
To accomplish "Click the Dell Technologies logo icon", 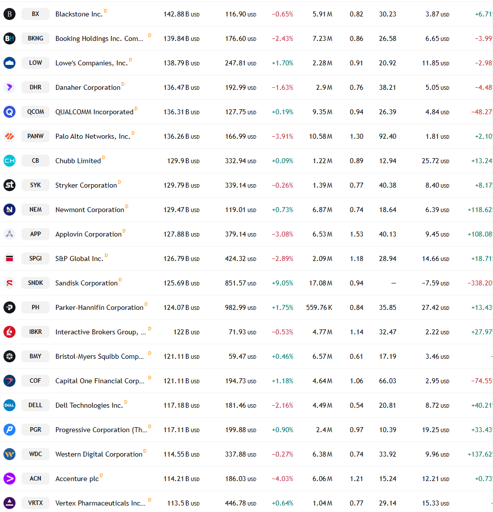I will [9, 405].
